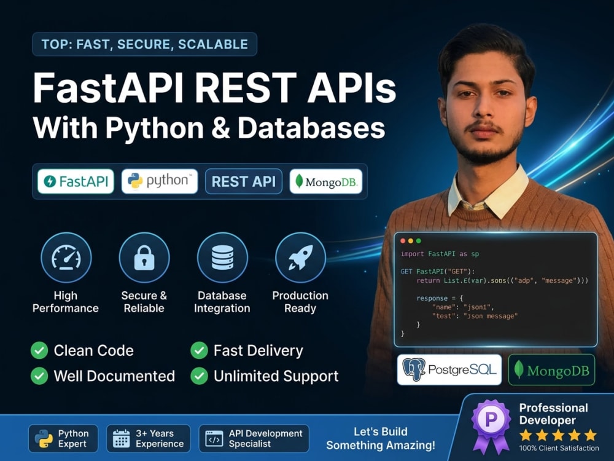Click the green checkmark beside Clean Code
This screenshot has width=614, height=461.
[x=39, y=350]
